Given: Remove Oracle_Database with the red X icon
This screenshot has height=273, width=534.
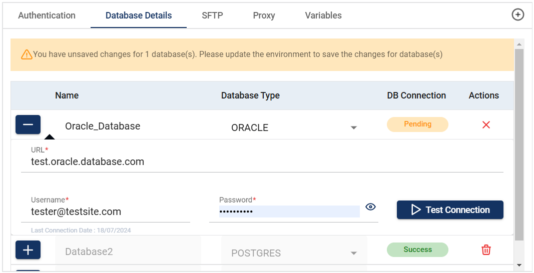Looking at the screenshot, I should [485, 125].
